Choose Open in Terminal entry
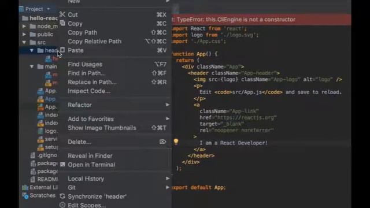The image size is (370, 208). coord(114,165)
